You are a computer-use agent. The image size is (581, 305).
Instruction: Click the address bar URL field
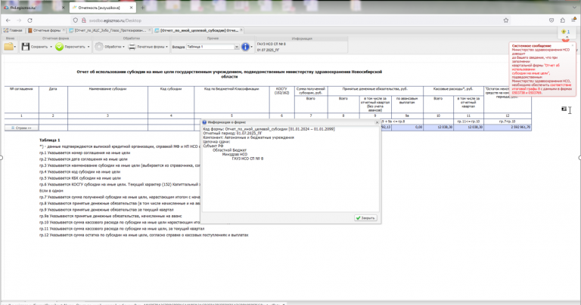tap(289, 20)
